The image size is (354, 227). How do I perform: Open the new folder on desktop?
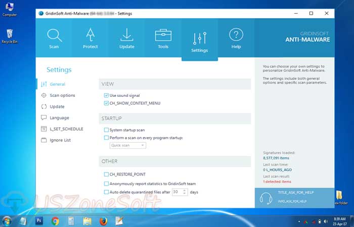click(341, 198)
